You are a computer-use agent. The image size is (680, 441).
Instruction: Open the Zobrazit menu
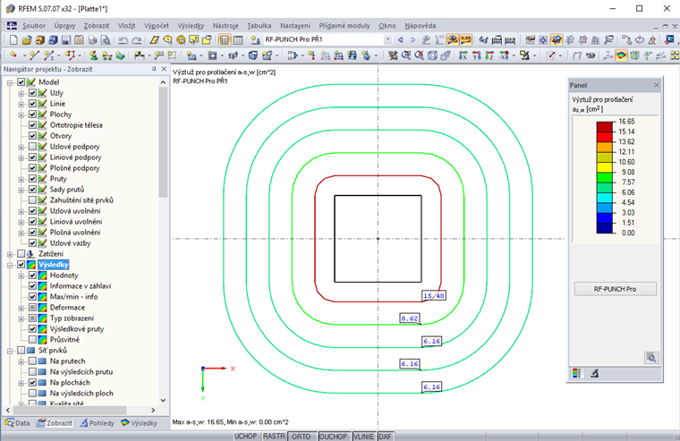[97, 26]
